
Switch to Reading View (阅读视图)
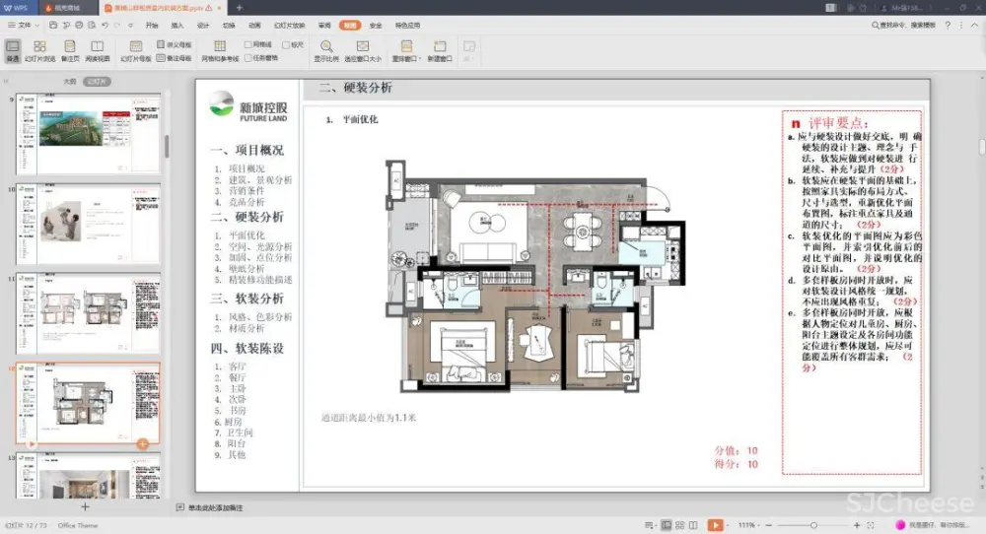click(98, 49)
